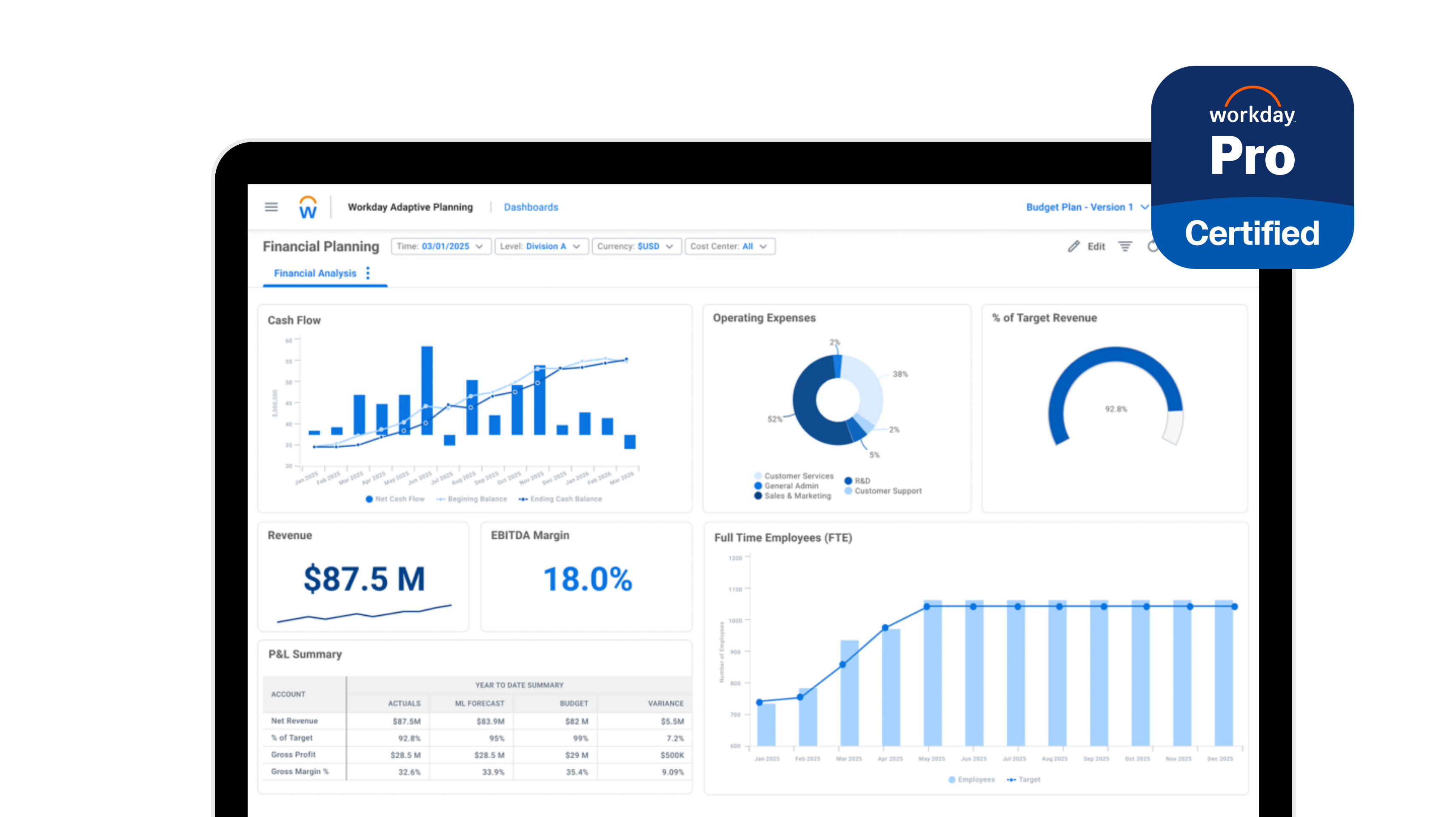Click the pencil Edit icon
Image resolution: width=1453 pixels, height=817 pixels.
tap(1073, 246)
